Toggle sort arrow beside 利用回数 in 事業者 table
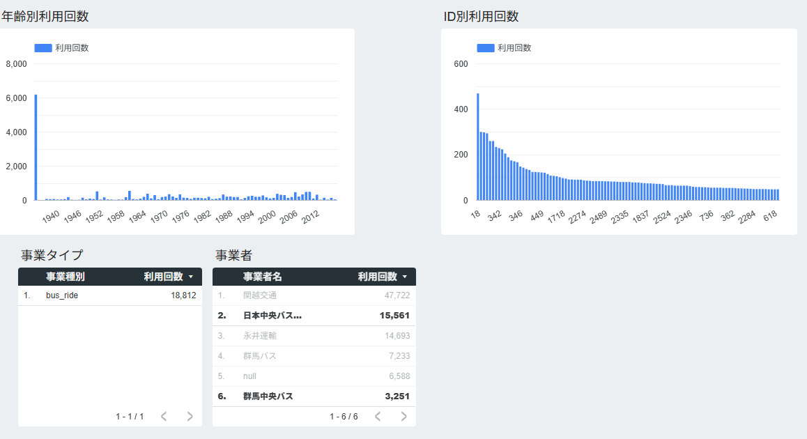This screenshot has height=439, width=807. click(x=405, y=277)
